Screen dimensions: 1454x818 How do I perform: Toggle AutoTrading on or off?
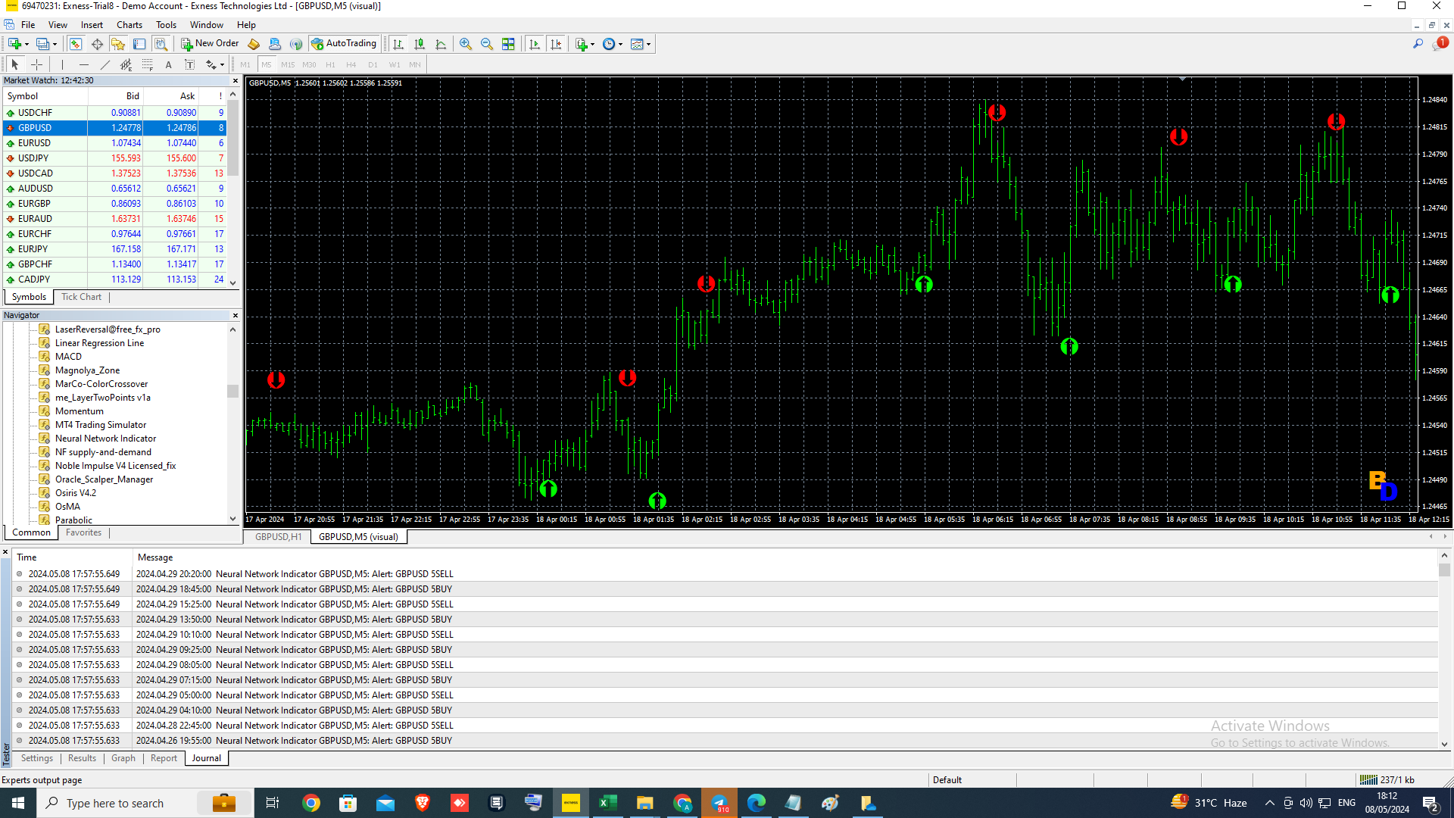coord(342,44)
